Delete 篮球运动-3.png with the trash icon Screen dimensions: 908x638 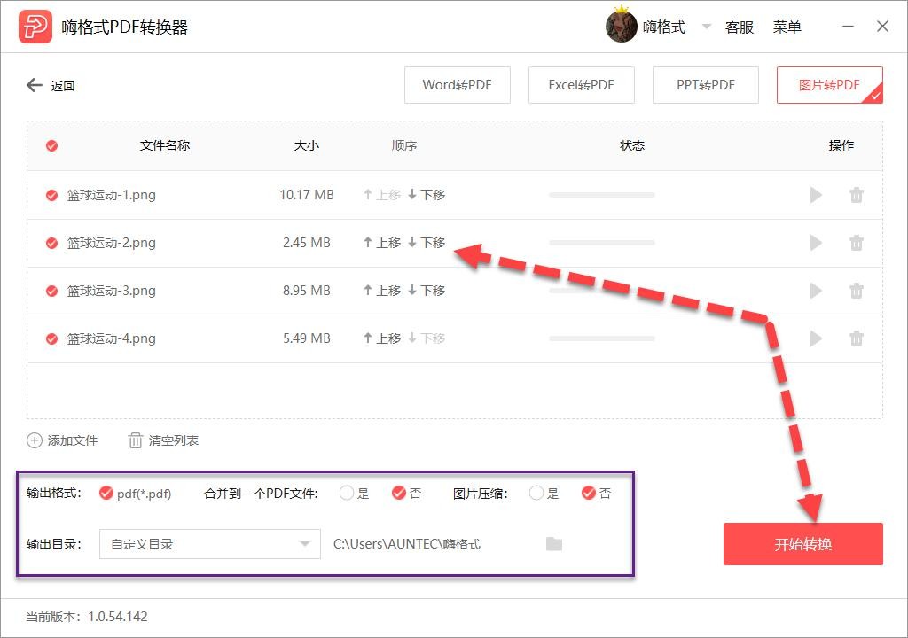click(857, 291)
